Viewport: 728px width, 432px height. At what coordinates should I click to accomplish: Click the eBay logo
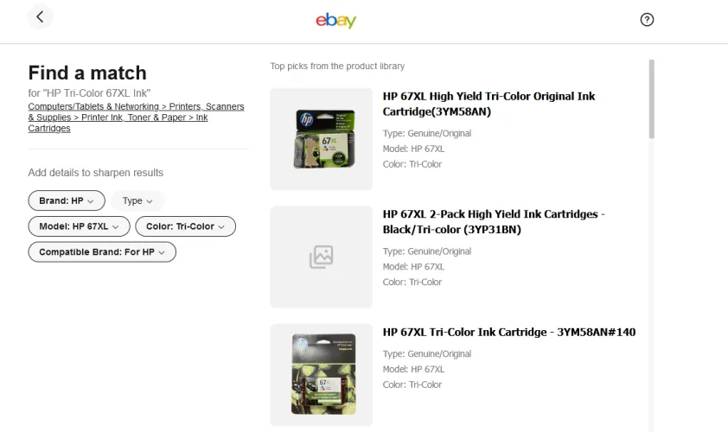[335, 20]
